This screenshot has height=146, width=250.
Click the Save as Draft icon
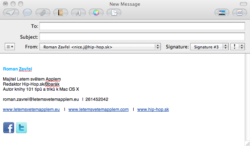114,13
